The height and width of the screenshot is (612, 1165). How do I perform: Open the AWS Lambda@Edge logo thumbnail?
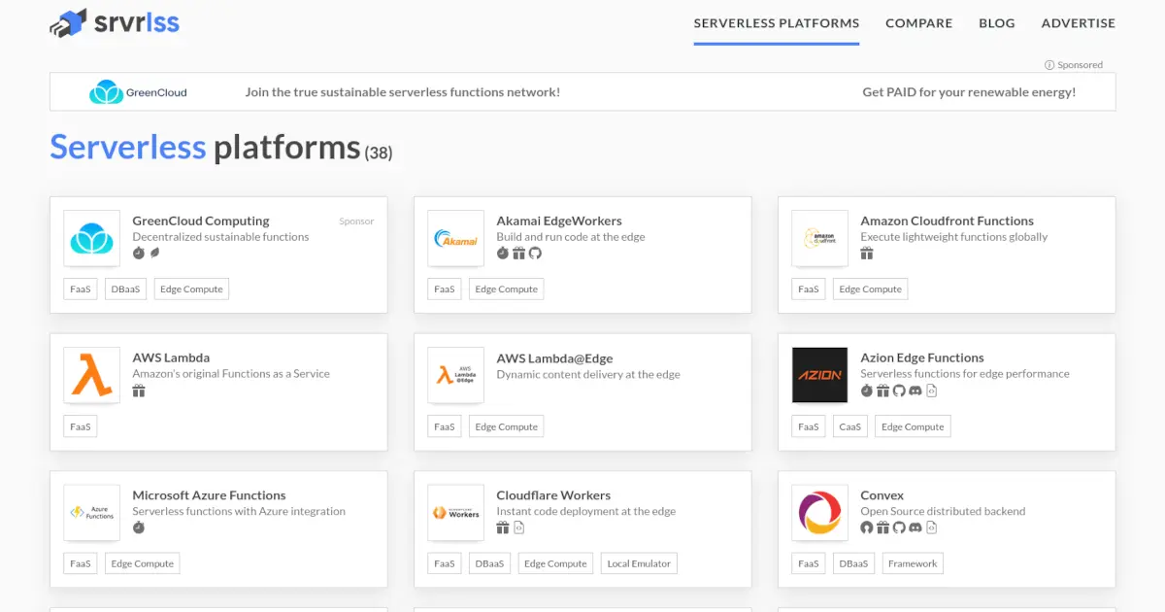(456, 375)
